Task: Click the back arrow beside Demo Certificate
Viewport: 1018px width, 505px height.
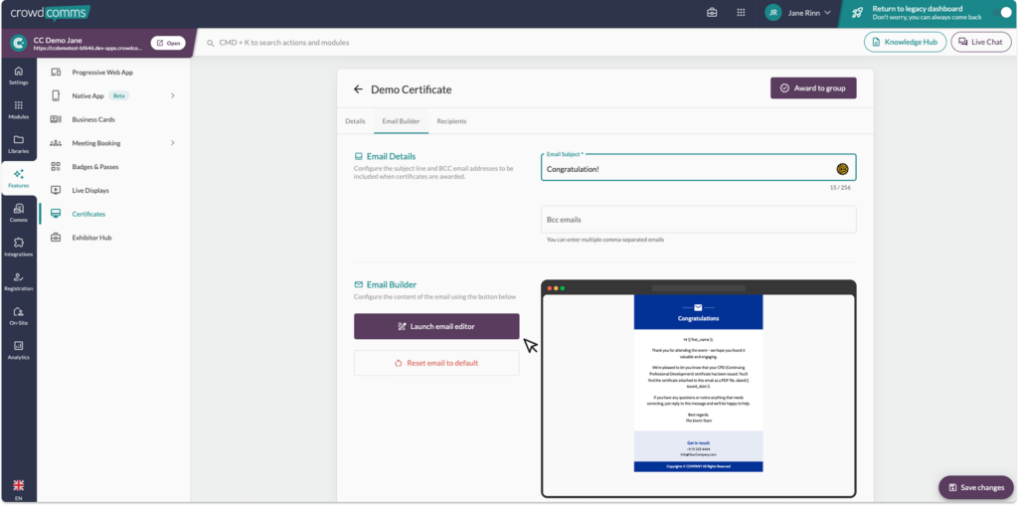Action: pyautogui.click(x=358, y=89)
